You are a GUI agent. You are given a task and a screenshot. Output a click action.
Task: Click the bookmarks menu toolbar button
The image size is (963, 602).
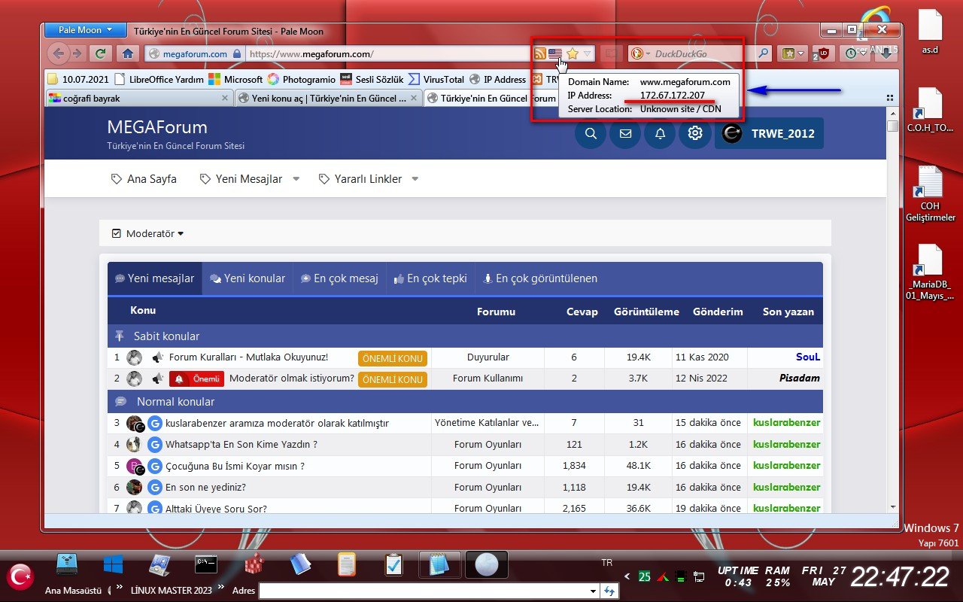793,53
